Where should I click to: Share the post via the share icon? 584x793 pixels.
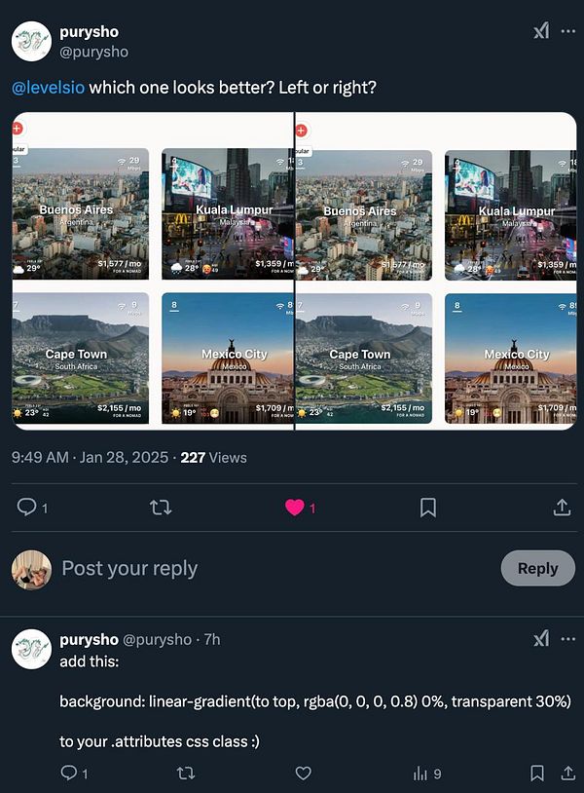coord(562,508)
